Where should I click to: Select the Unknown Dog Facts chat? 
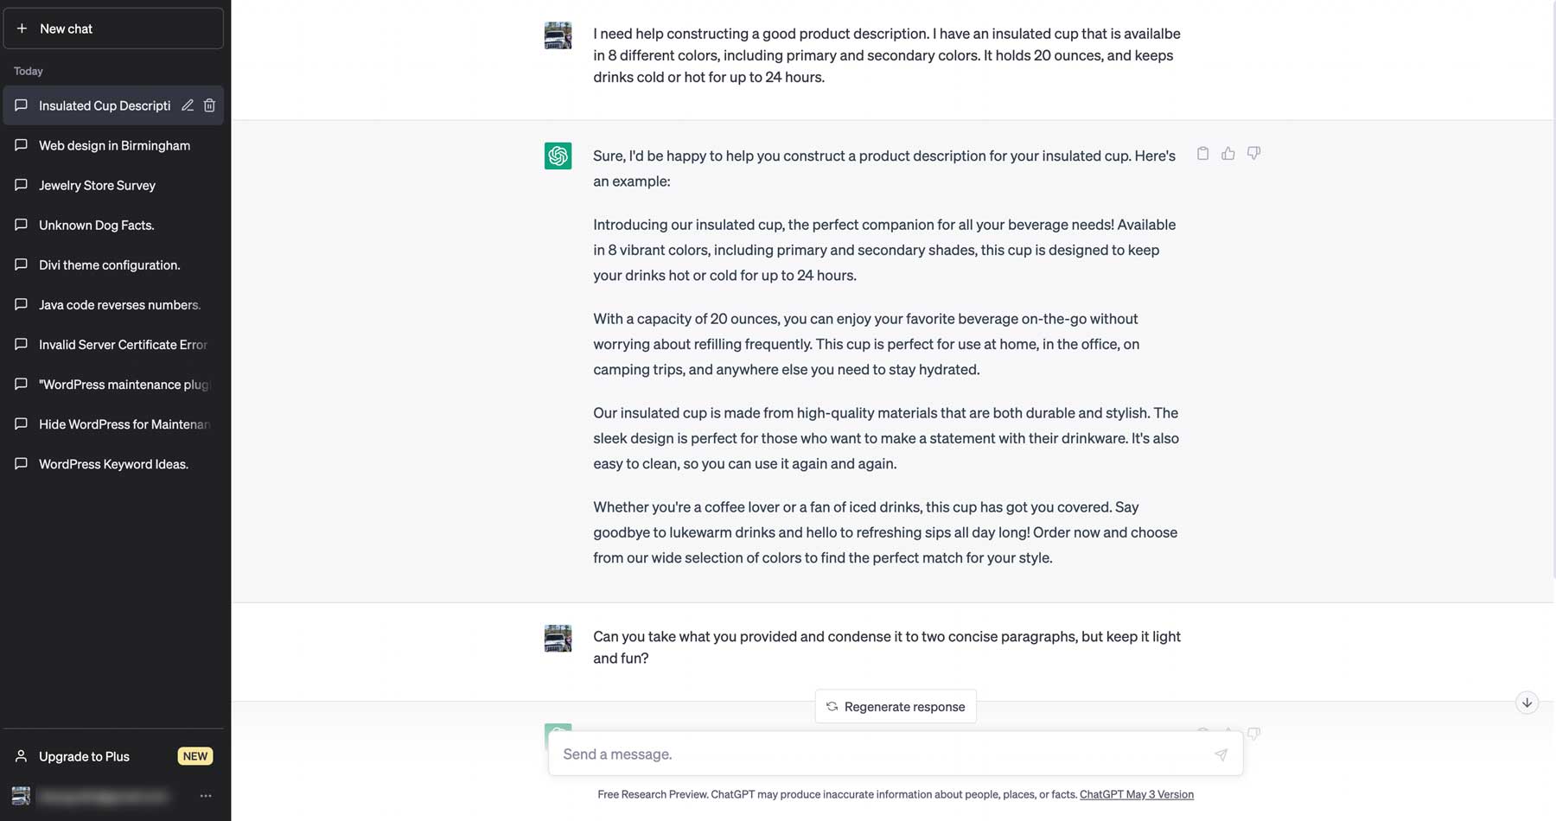(x=95, y=225)
